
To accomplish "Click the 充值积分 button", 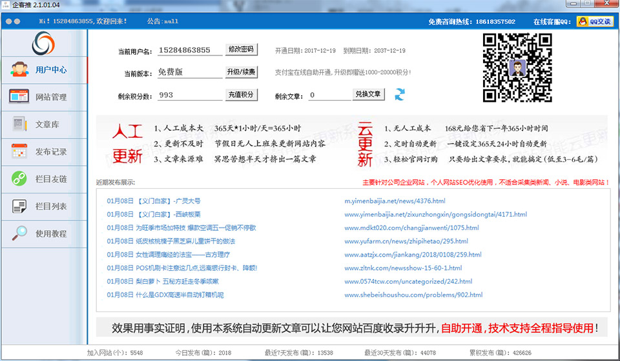I will pos(241,95).
